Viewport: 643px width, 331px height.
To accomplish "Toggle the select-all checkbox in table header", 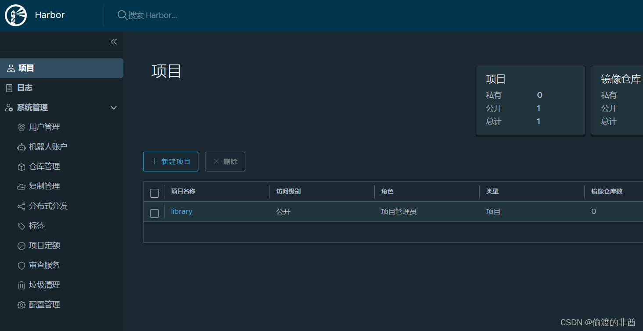I will (x=154, y=193).
